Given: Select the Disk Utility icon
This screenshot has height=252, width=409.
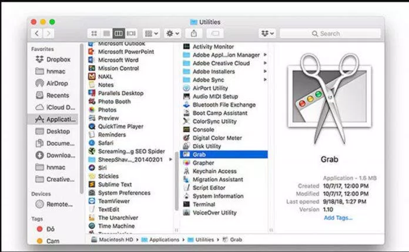Looking at the screenshot, I should pos(186,146).
